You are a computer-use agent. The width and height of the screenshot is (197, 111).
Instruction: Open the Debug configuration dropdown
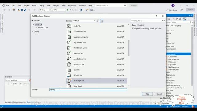[44, 10]
